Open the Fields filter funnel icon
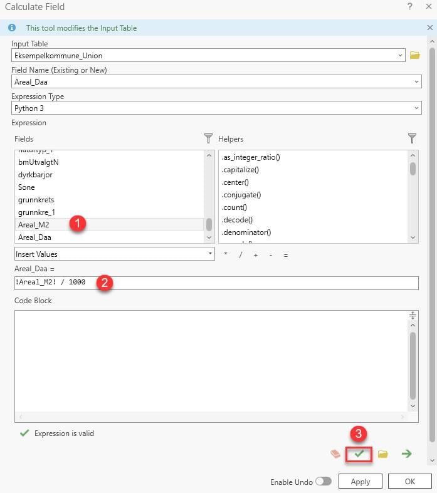The width and height of the screenshot is (437, 493). [209, 138]
